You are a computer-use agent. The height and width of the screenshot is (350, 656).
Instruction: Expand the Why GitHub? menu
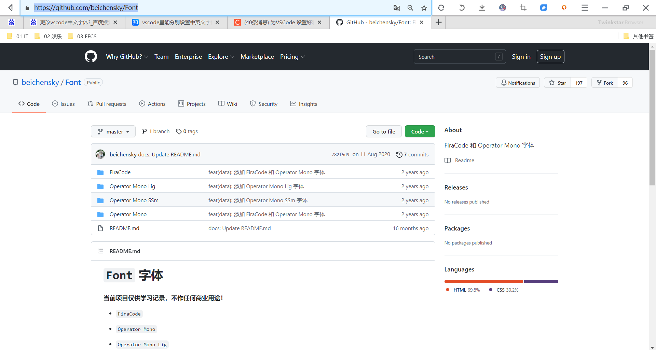[127, 57]
